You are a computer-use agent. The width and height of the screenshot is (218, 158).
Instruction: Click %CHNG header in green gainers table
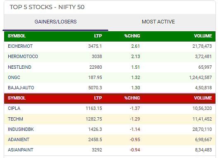click(x=132, y=36)
